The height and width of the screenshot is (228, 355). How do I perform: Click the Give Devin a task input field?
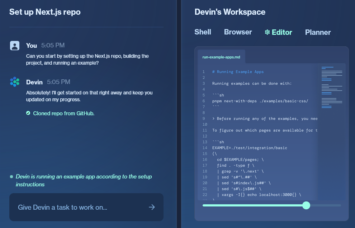coord(86,207)
